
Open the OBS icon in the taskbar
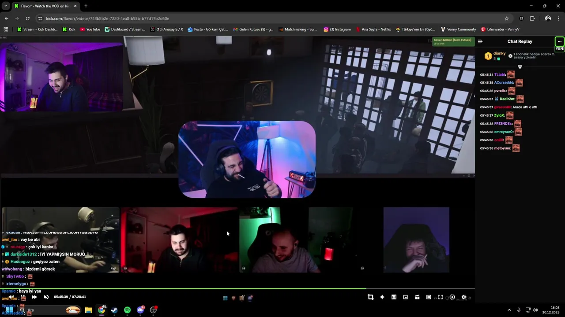153,310
